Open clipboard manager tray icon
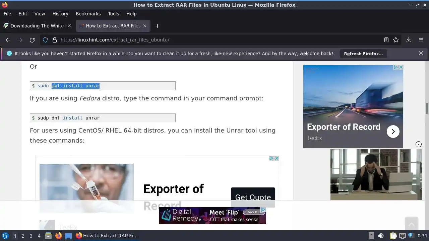Image resolution: width=429 pixels, height=241 pixels. [x=393, y=236]
